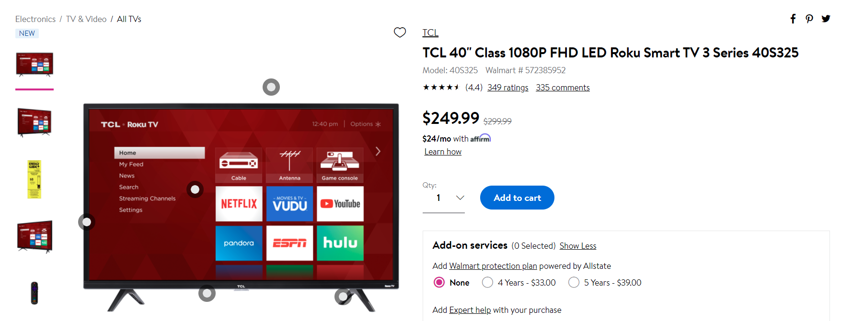The height and width of the screenshot is (321, 841).
Task: Go to Electronics breadcrumb
Action: pos(35,19)
